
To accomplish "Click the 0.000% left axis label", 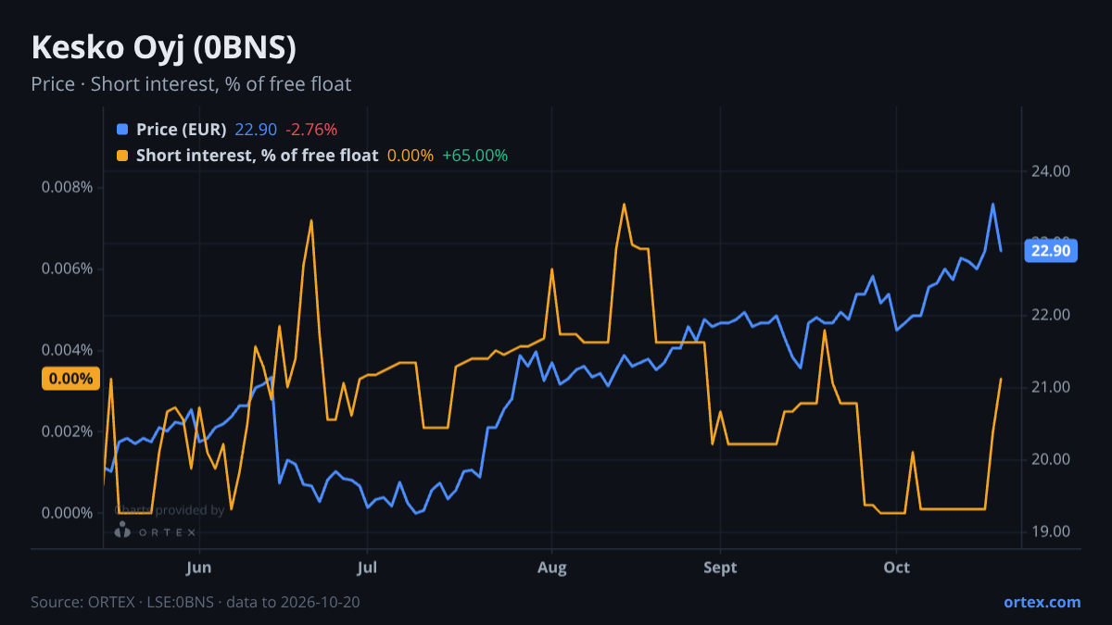I will coord(68,513).
